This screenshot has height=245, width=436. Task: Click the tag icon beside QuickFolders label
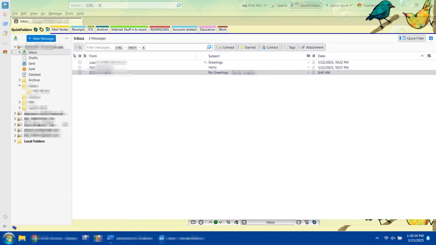click(41, 29)
